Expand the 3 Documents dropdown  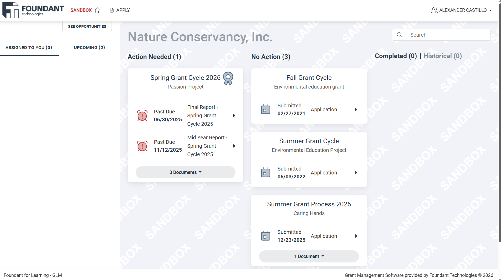[186, 172]
